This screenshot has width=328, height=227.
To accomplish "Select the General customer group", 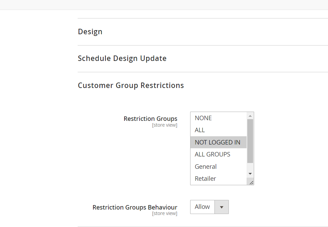I will 206,167.
